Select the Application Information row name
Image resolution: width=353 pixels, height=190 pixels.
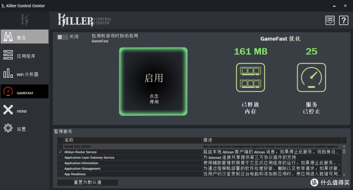(81, 163)
